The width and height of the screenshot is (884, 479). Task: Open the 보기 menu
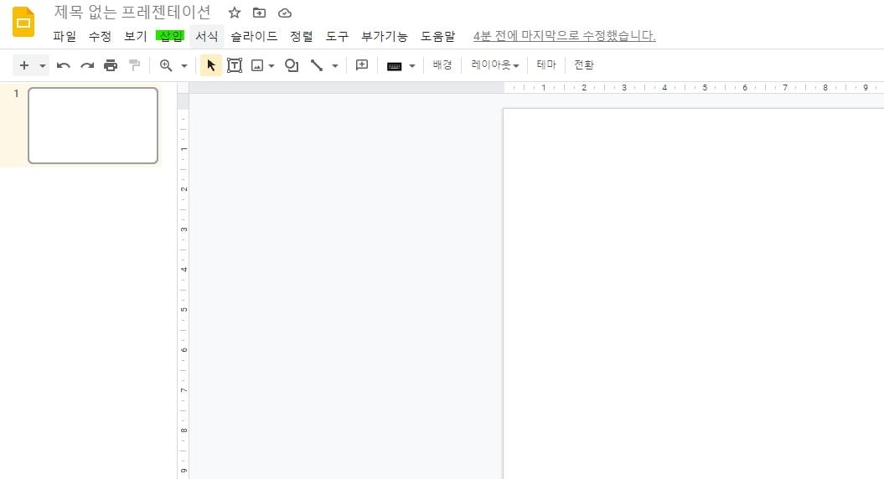(135, 36)
